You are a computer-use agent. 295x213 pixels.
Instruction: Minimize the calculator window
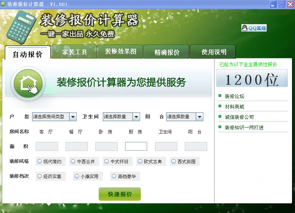[x=273, y=4]
